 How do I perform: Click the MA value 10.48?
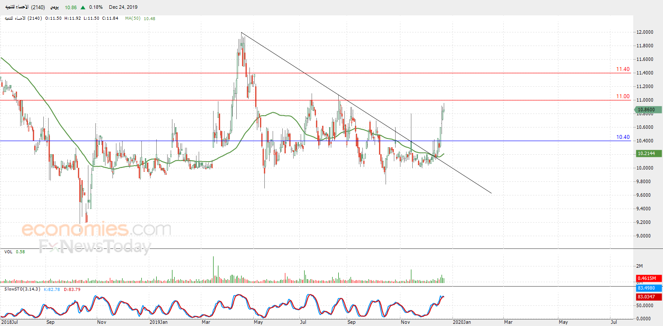(x=149, y=18)
